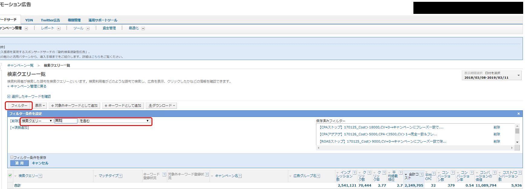Click the saved filters vertical scrollbar thumb
Screen dimensions: 525x189
tap(517, 131)
